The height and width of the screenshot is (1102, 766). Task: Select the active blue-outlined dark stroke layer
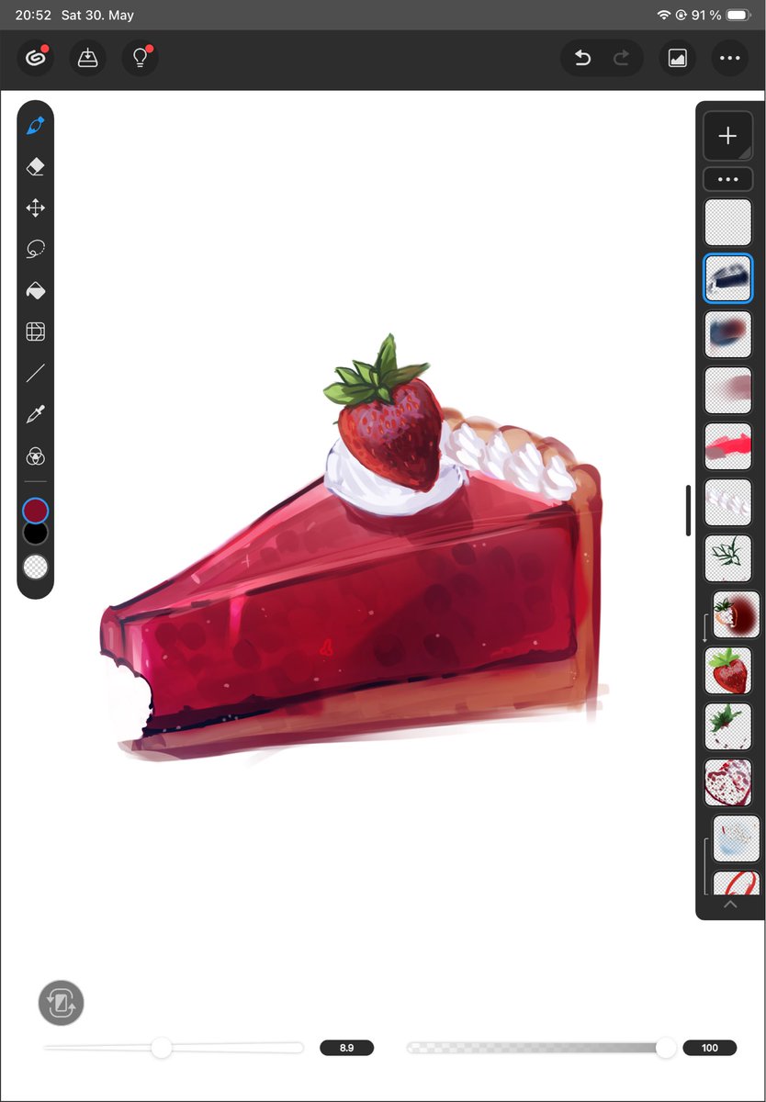[x=727, y=278]
